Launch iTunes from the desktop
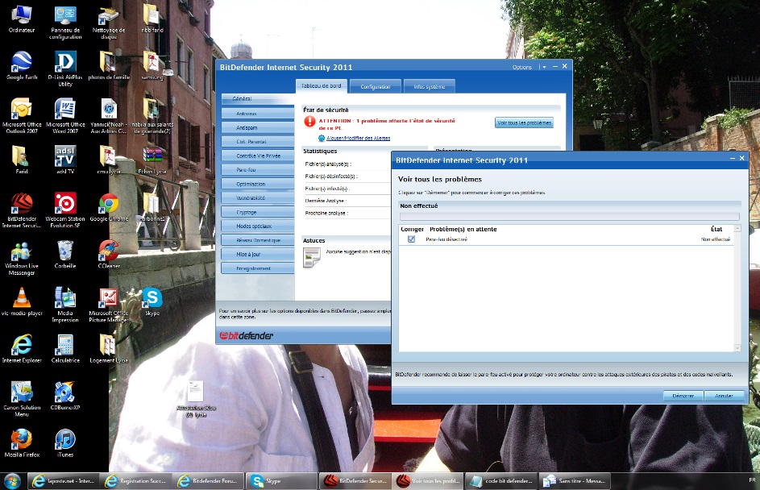The image size is (760, 490). pyautogui.click(x=65, y=443)
